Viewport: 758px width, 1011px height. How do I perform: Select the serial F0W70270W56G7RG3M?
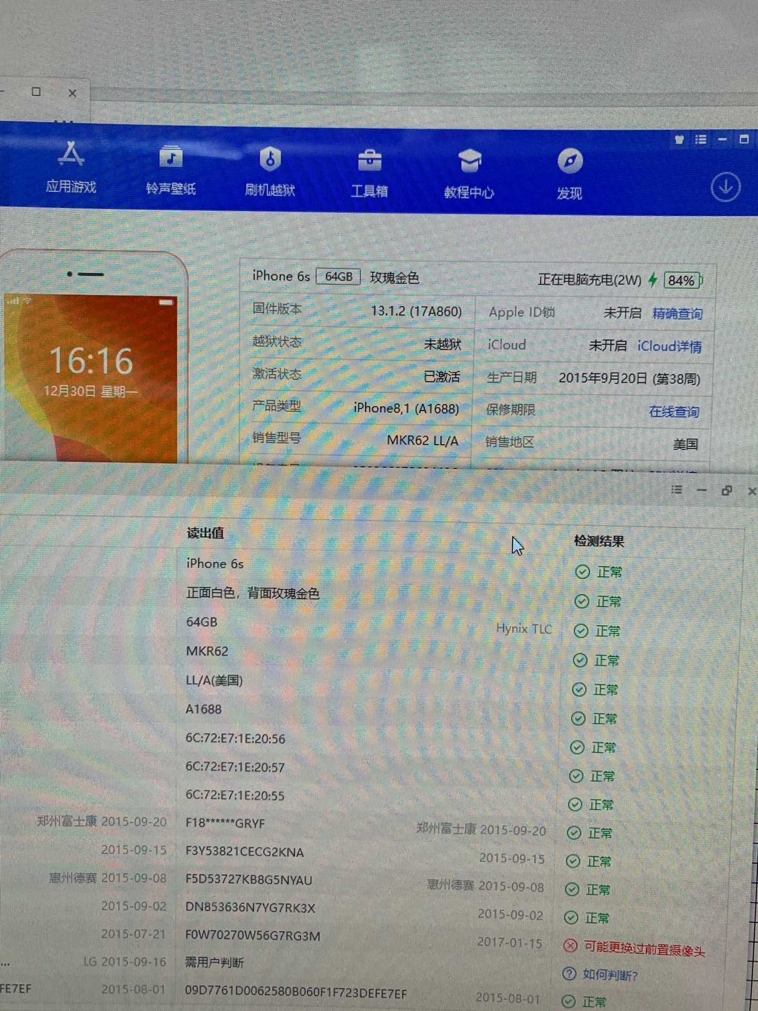click(253, 936)
